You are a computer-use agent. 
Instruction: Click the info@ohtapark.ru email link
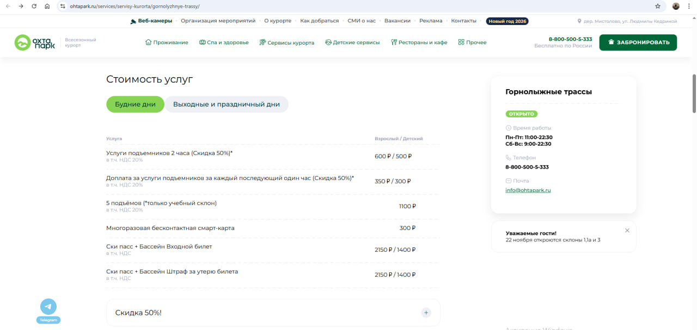pos(528,190)
